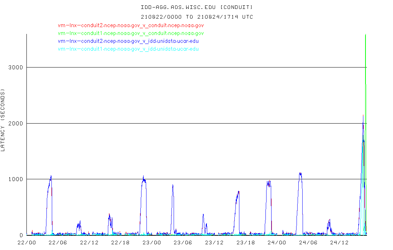
Task: Click the 3000 y-axis tick label
Action: click(x=15, y=67)
